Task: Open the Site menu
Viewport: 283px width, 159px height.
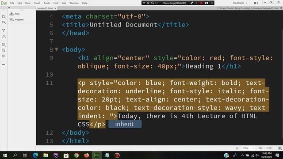Action: click(64, 3)
